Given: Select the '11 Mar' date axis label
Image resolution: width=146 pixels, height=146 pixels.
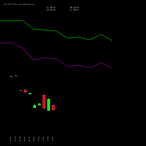Looking at the screenshot, I should coord(43,139).
